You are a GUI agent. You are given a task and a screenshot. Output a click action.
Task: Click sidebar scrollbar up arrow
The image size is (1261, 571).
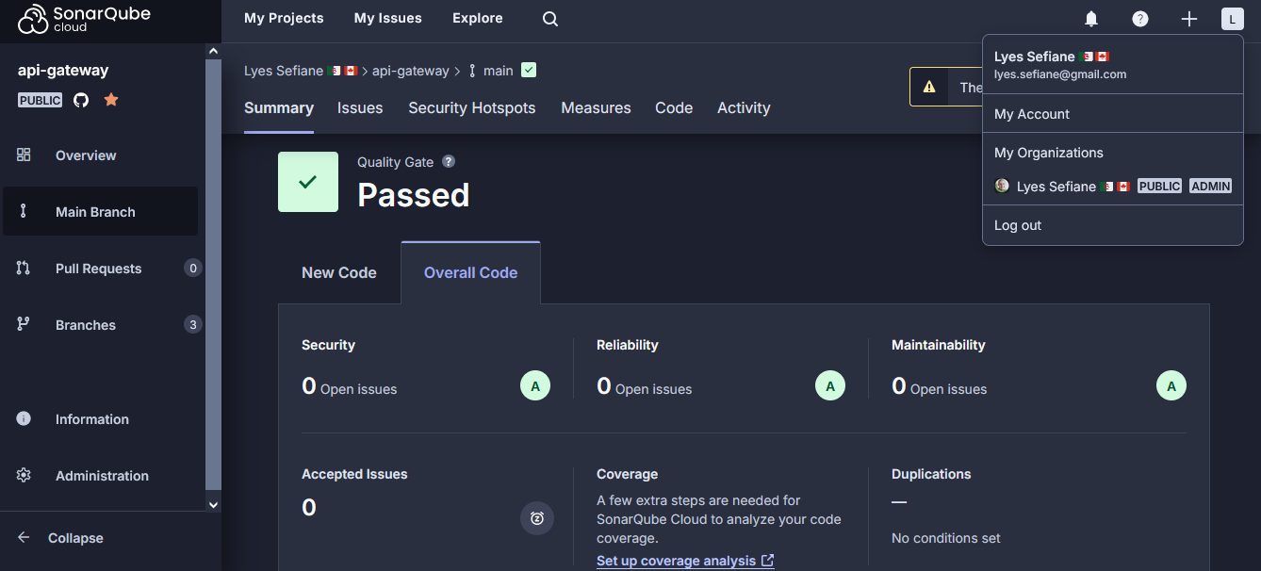tap(213, 51)
